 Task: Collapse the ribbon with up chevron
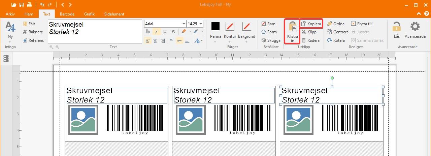tap(419, 14)
